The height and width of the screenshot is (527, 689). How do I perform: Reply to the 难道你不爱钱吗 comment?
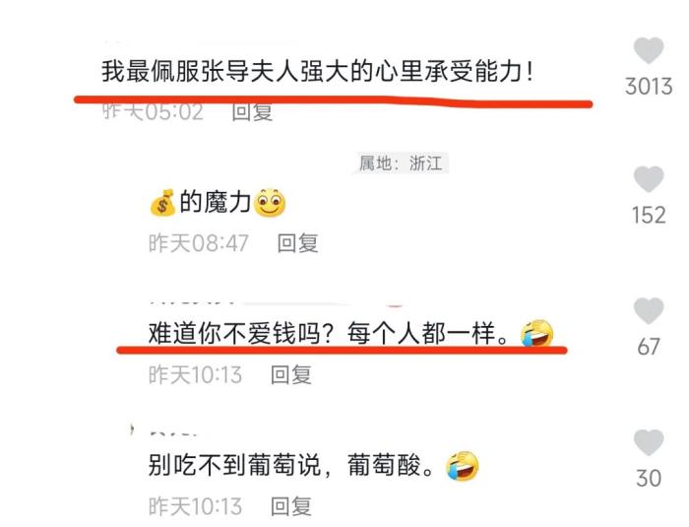(x=291, y=375)
